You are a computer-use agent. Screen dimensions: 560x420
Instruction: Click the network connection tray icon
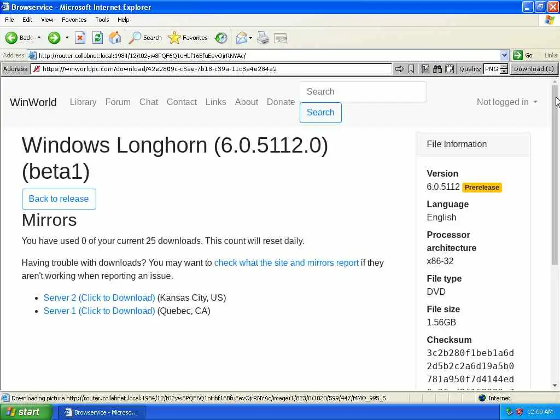(509, 412)
